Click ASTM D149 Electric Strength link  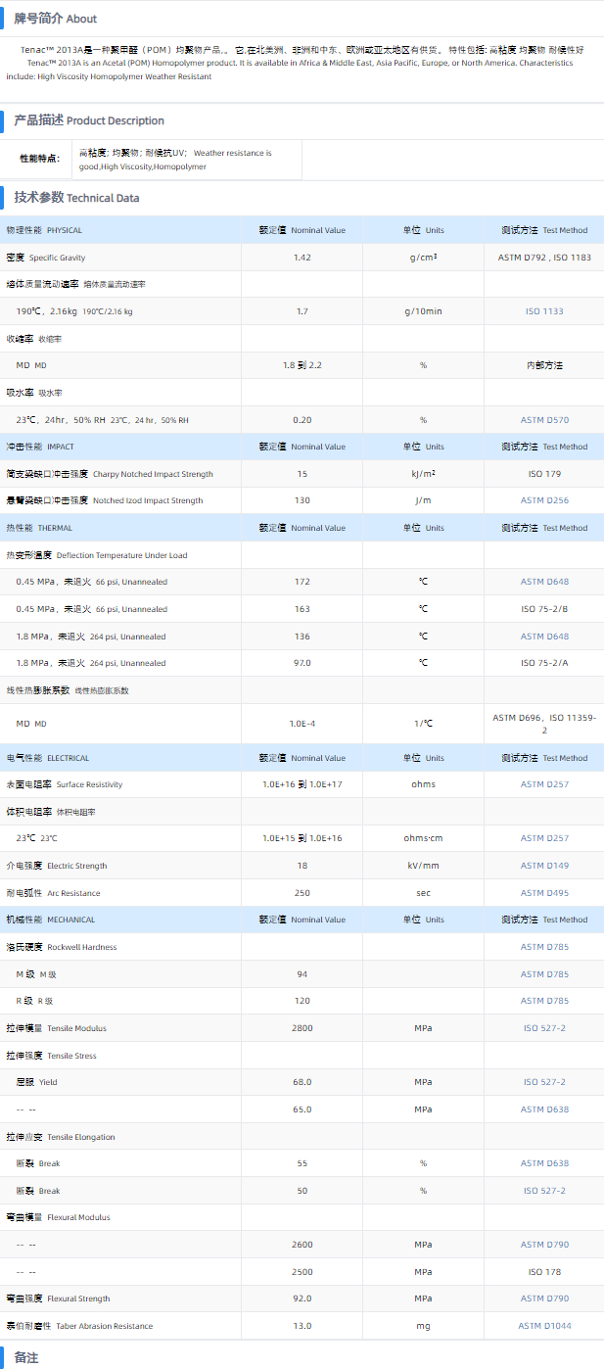(544, 866)
